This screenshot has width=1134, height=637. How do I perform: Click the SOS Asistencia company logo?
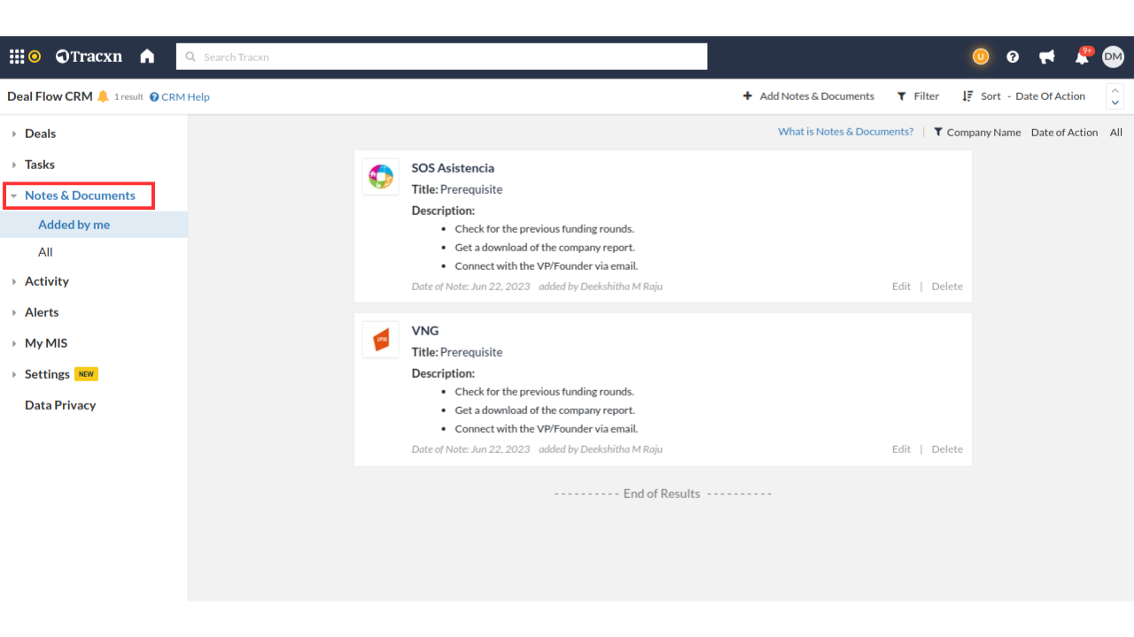point(381,177)
